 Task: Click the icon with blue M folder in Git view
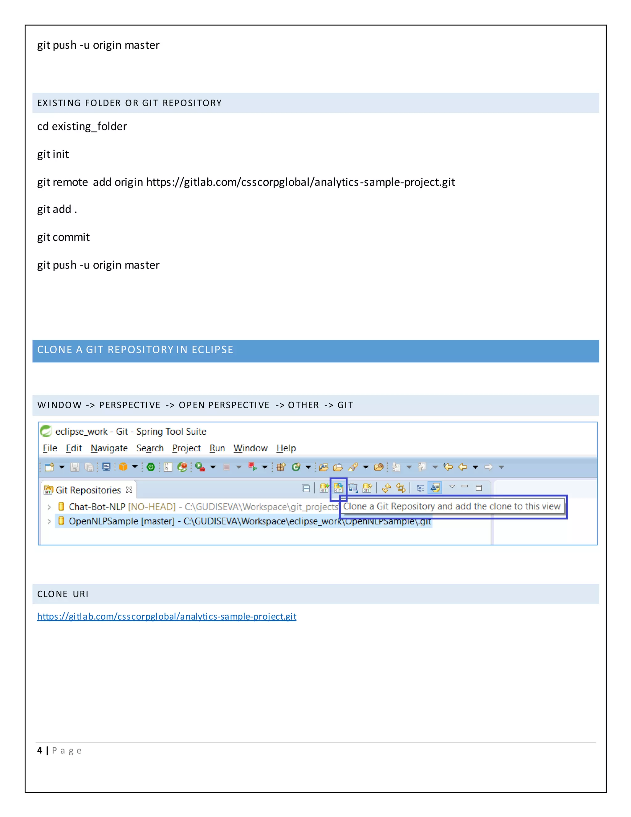[353, 488]
